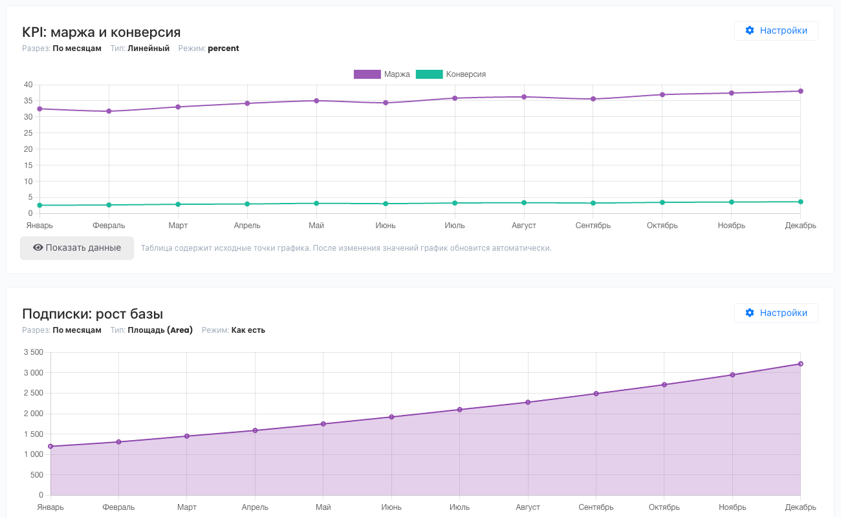
Task: Click the Маржа data point for Январь
Action: [39, 109]
